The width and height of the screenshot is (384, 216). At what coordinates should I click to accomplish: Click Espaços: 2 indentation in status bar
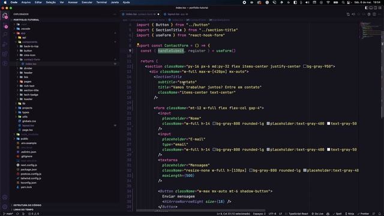[259, 214]
